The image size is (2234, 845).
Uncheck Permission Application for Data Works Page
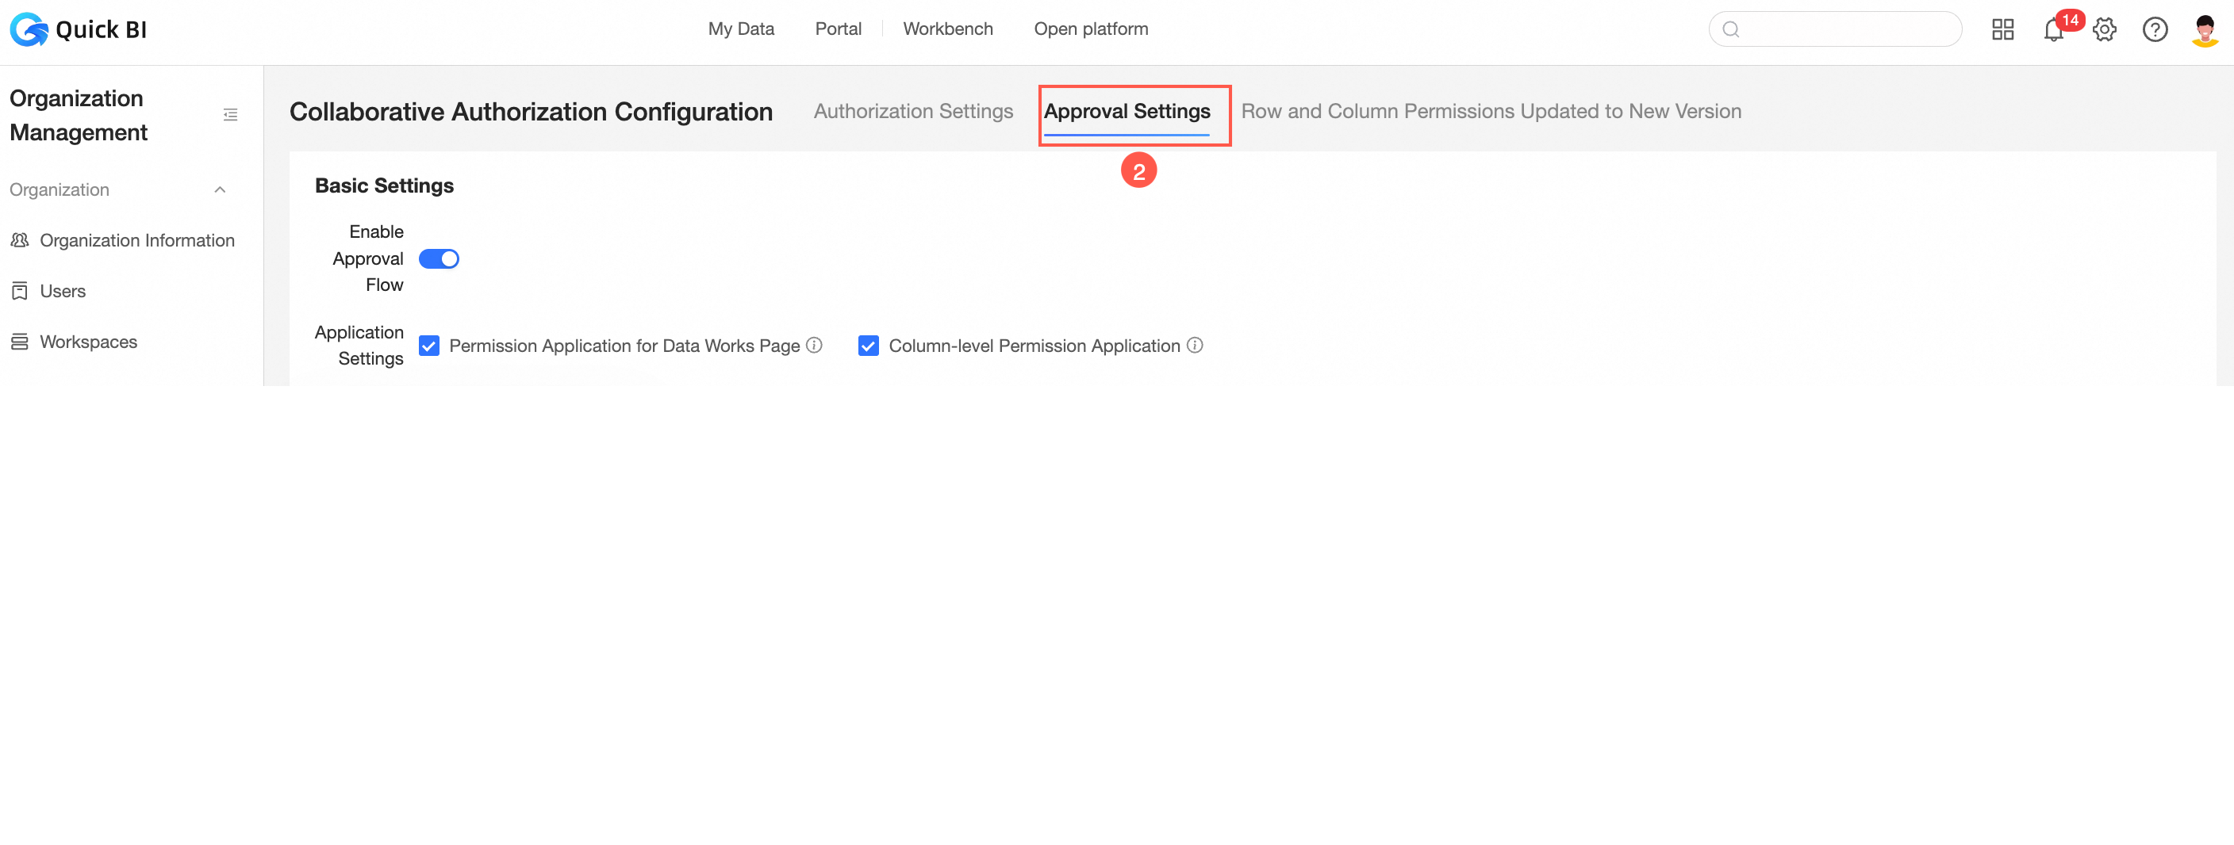click(429, 346)
